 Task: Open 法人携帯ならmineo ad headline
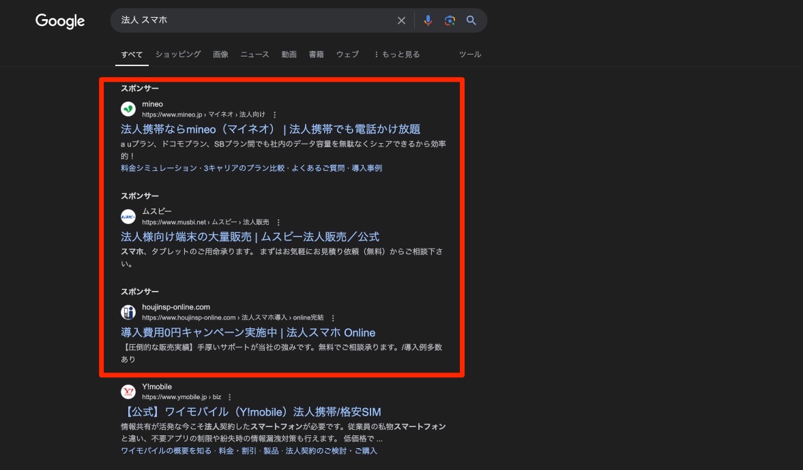(270, 129)
